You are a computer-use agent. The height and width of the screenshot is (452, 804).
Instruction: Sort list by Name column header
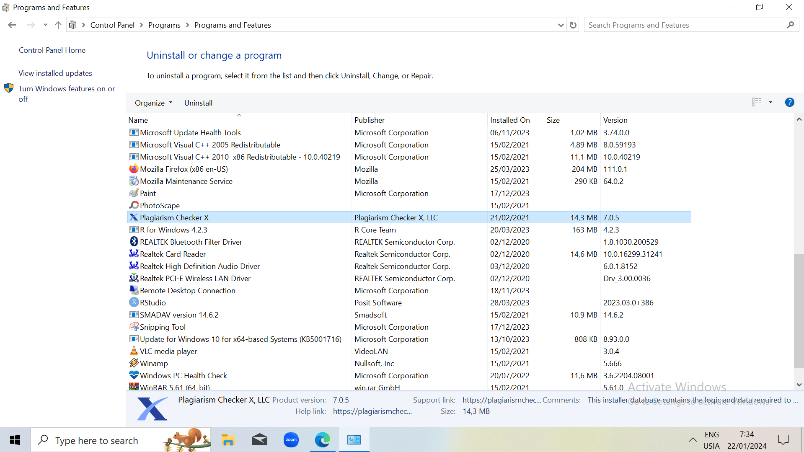pos(239,120)
